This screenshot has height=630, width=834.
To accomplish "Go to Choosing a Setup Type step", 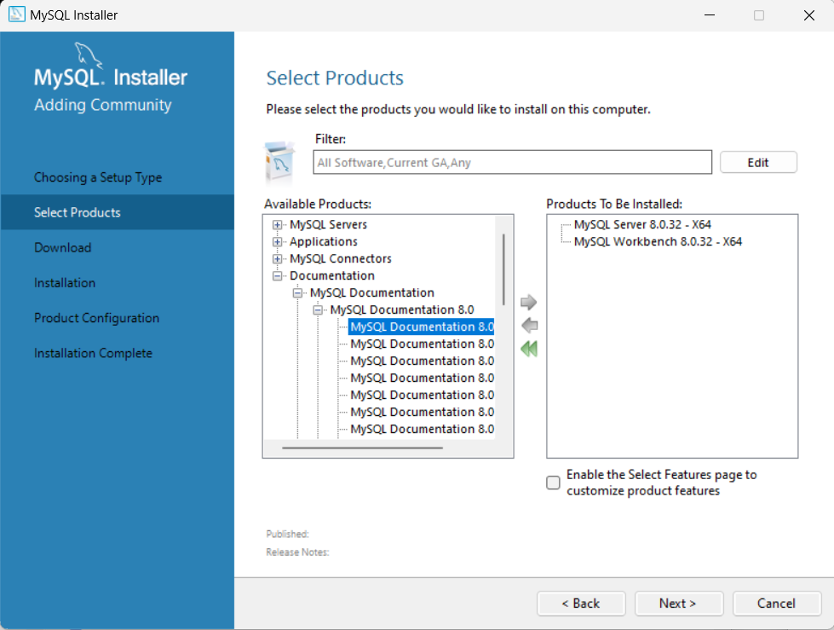I will pos(98,177).
